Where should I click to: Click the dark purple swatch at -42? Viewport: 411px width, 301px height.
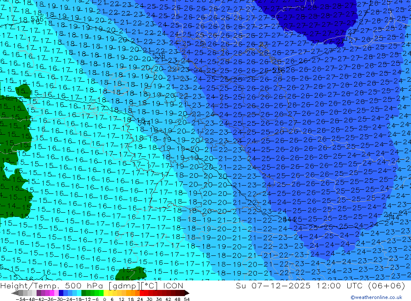(x=39, y=293)
